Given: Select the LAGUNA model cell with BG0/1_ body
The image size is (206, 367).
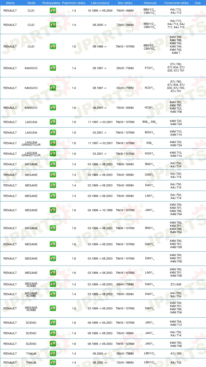Looking at the screenshot, I should tap(31, 133).
